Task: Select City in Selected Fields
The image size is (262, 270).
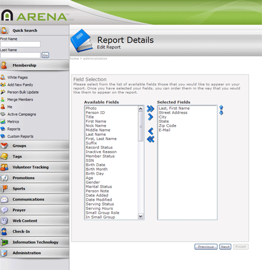Action: pos(187,117)
